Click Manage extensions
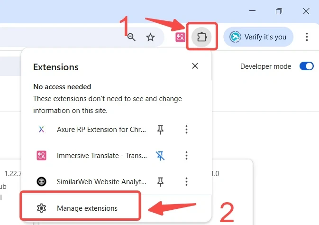Viewport: 319px width, 225px height. point(87,208)
